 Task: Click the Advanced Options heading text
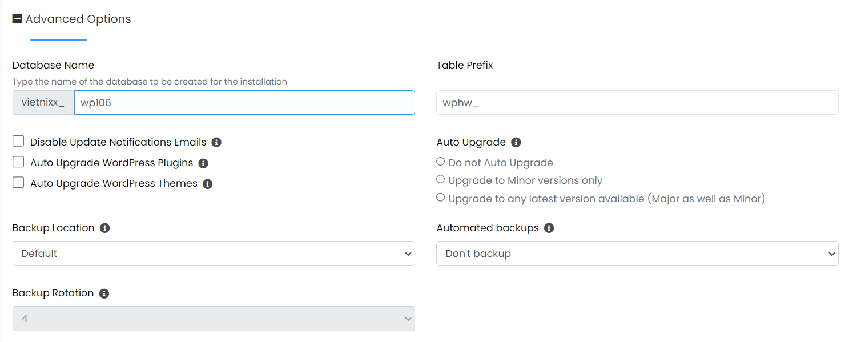pos(78,19)
